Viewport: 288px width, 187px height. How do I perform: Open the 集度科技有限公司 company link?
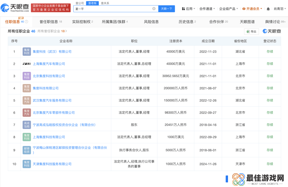coord(46,88)
